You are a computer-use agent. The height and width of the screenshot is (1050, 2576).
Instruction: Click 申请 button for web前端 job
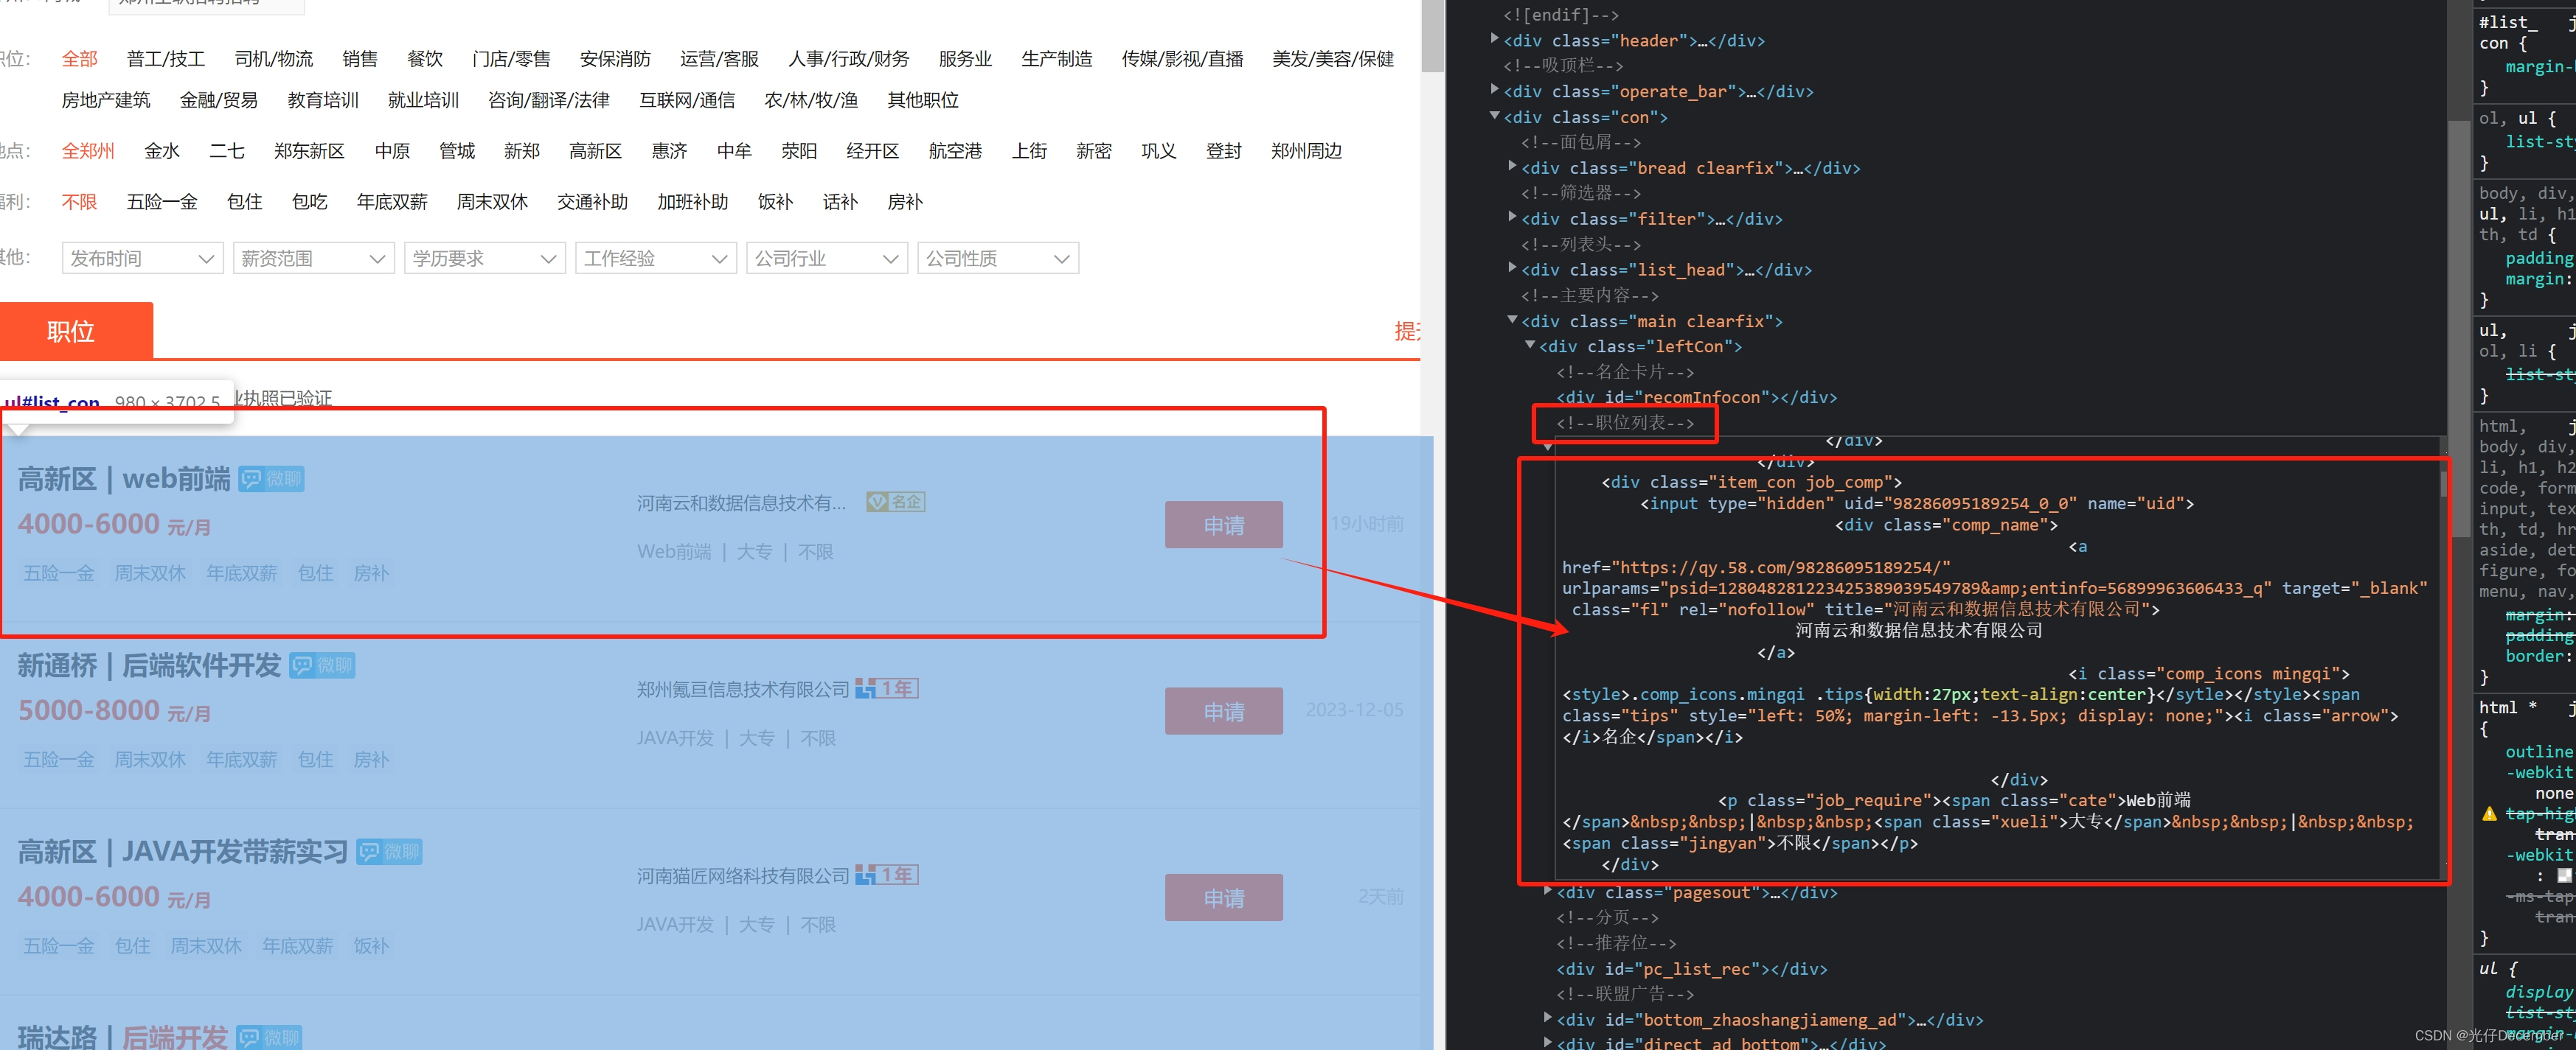tap(1222, 525)
